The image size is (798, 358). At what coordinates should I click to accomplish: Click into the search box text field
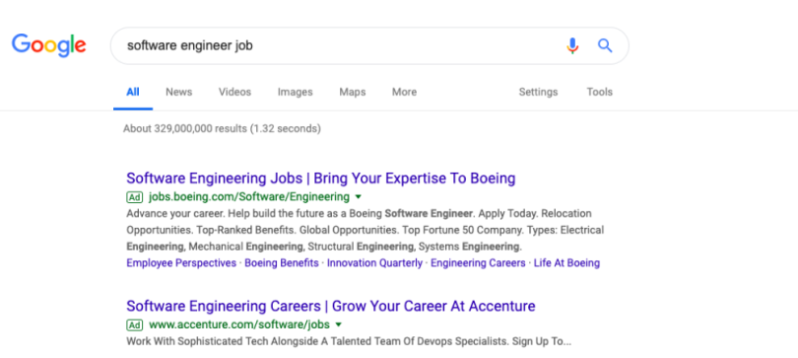coord(336,45)
